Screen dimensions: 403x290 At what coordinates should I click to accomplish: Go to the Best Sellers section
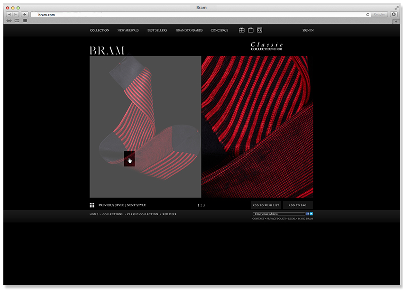(157, 30)
